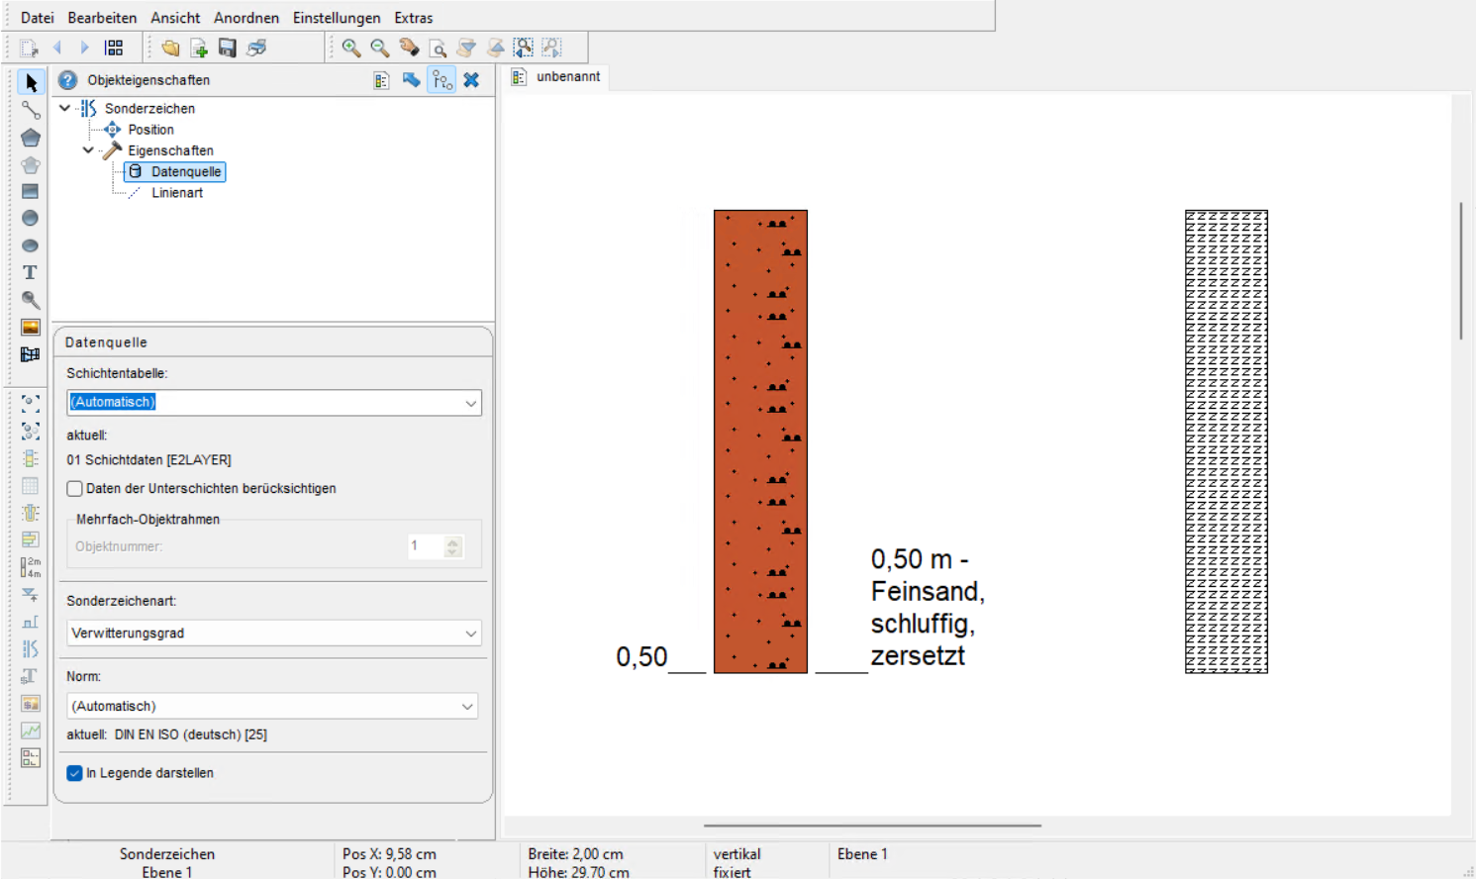Close the Objekteigenschaften panel with blue X
This screenshot has width=1476, height=879.
pyautogui.click(x=471, y=80)
